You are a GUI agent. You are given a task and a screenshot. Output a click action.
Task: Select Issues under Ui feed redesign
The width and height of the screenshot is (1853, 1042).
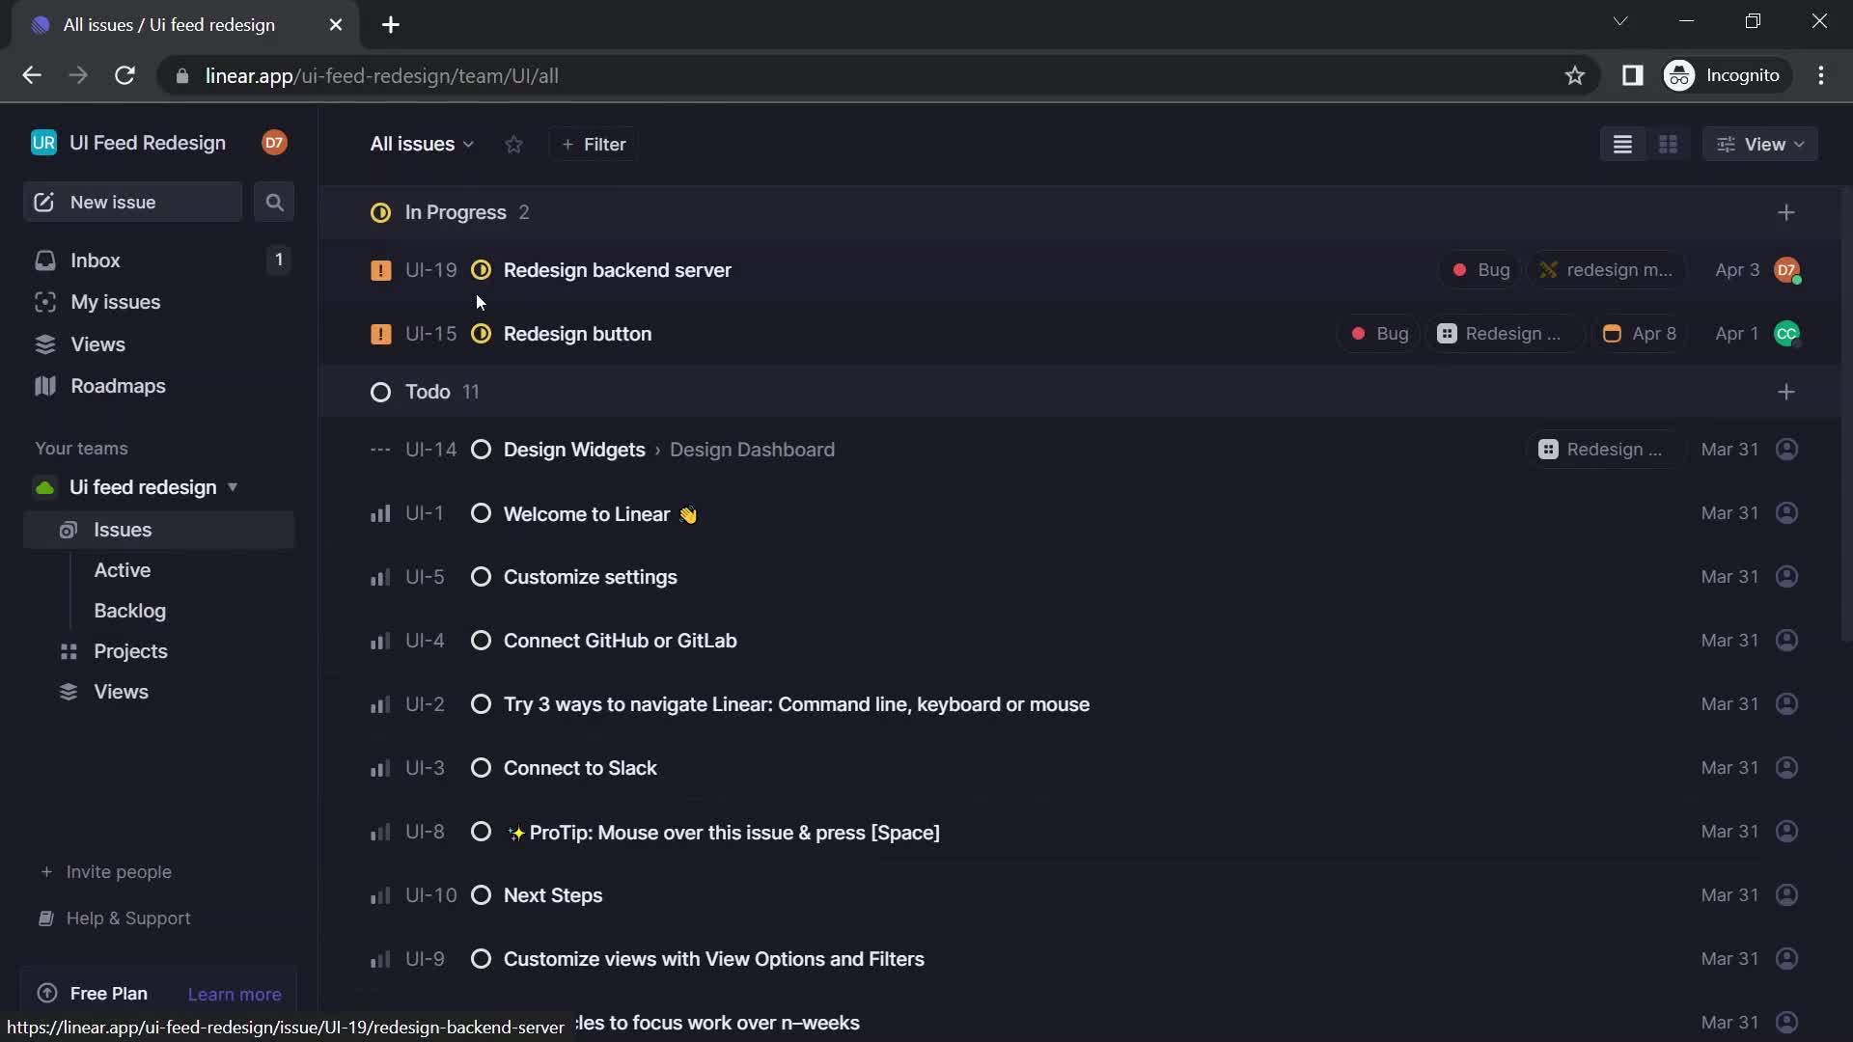(123, 530)
